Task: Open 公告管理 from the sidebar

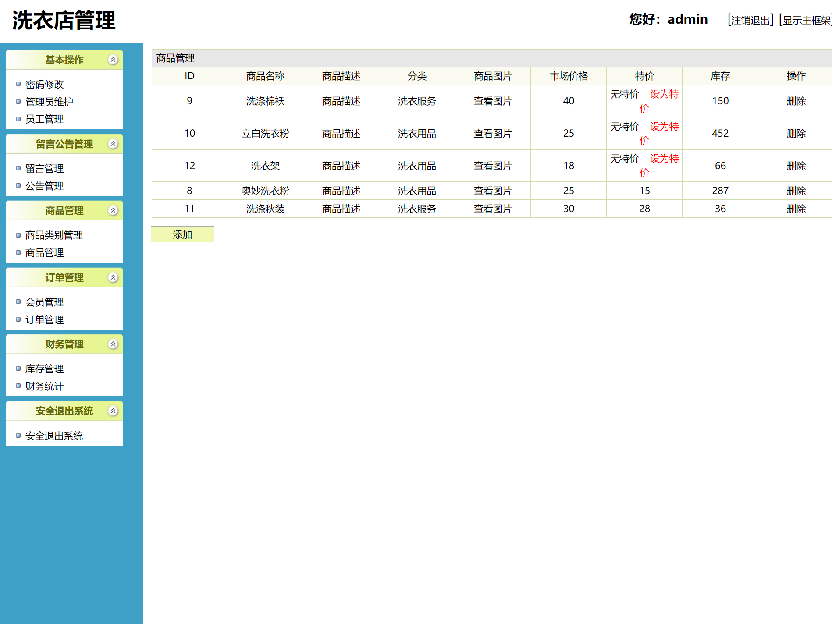Action: 44,186
